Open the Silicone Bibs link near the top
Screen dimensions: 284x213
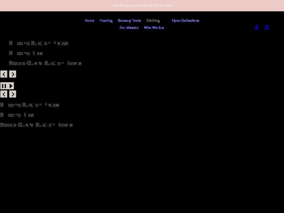[26, 53]
